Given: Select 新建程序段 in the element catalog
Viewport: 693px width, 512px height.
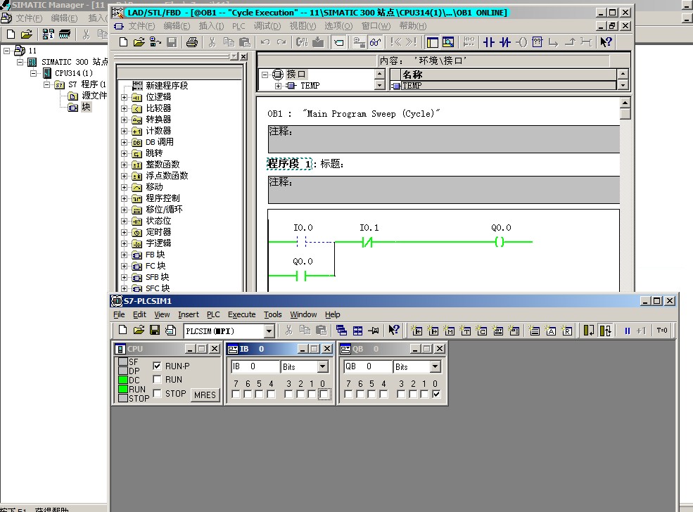Looking at the screenshot, I should (167, 86).
